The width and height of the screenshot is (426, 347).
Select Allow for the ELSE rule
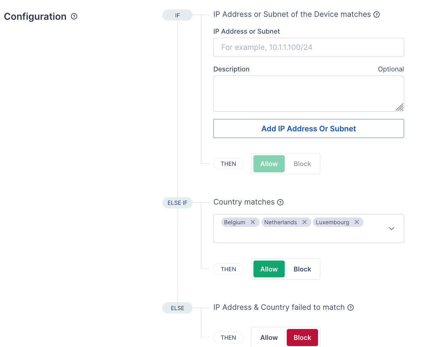click(269, 338)
